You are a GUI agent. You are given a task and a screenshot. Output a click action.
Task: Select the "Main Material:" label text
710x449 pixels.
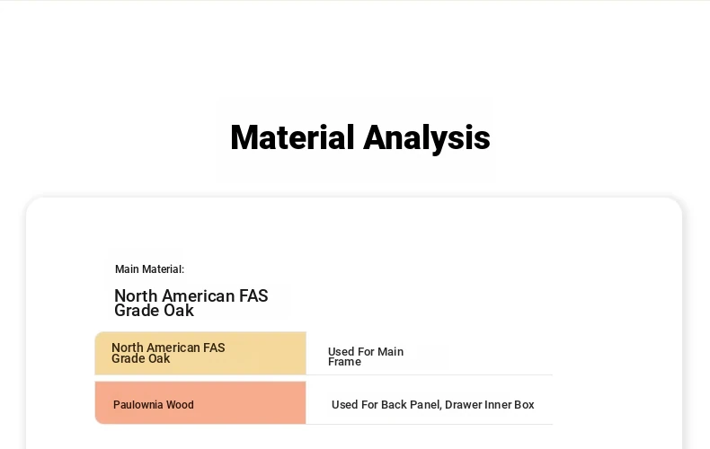[x=149, y=269]
